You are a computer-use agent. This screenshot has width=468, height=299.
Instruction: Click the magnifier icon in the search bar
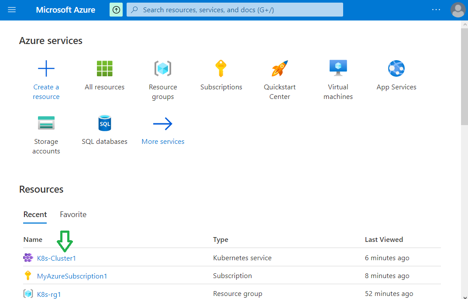click(134, 10)
